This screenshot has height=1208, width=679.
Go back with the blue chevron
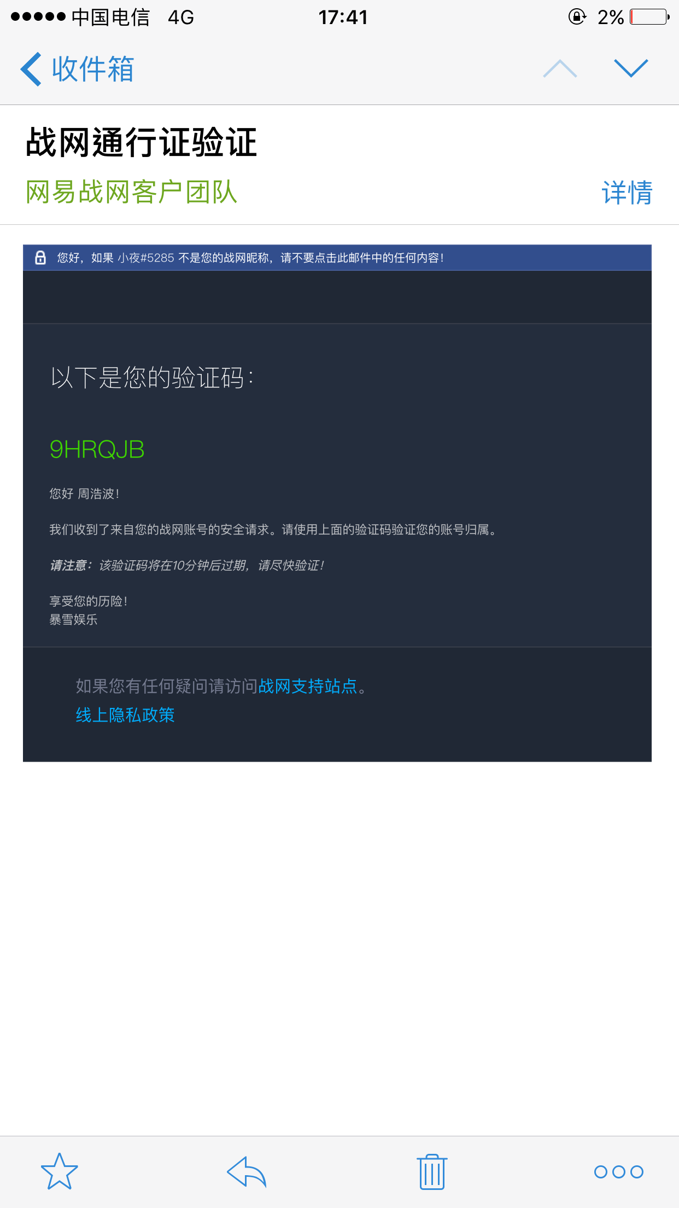(31, 69)
